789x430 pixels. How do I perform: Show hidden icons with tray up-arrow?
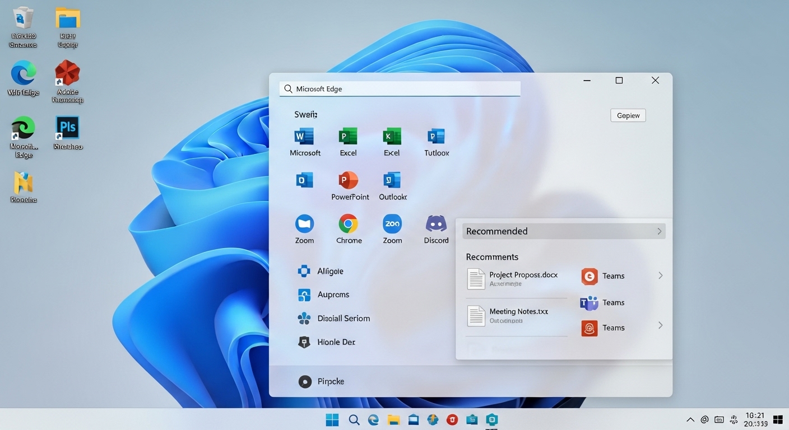pos(690,419)
